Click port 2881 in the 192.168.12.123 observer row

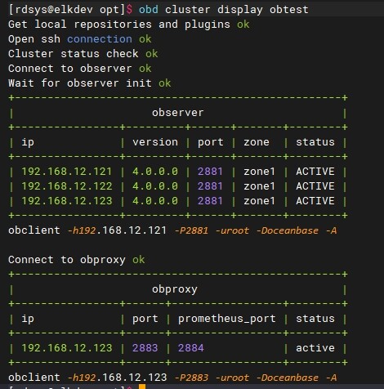pos(210,201)
